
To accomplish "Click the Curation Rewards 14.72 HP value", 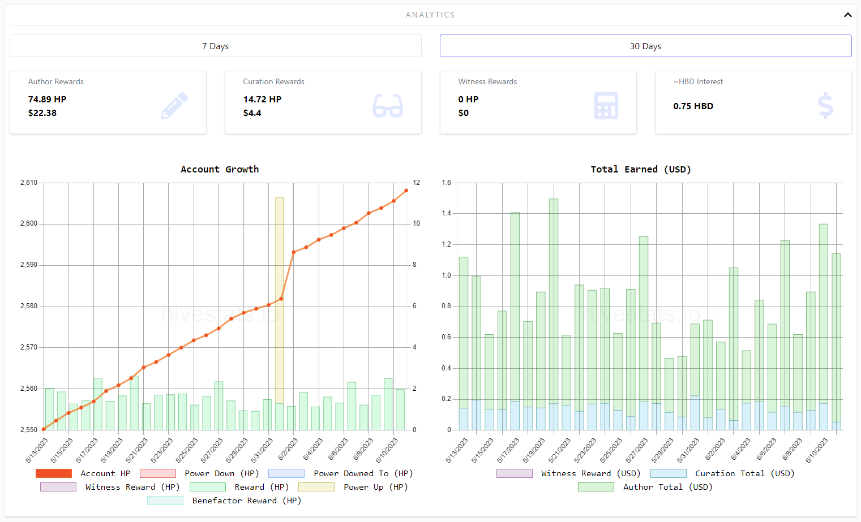I will coord(263,99).
